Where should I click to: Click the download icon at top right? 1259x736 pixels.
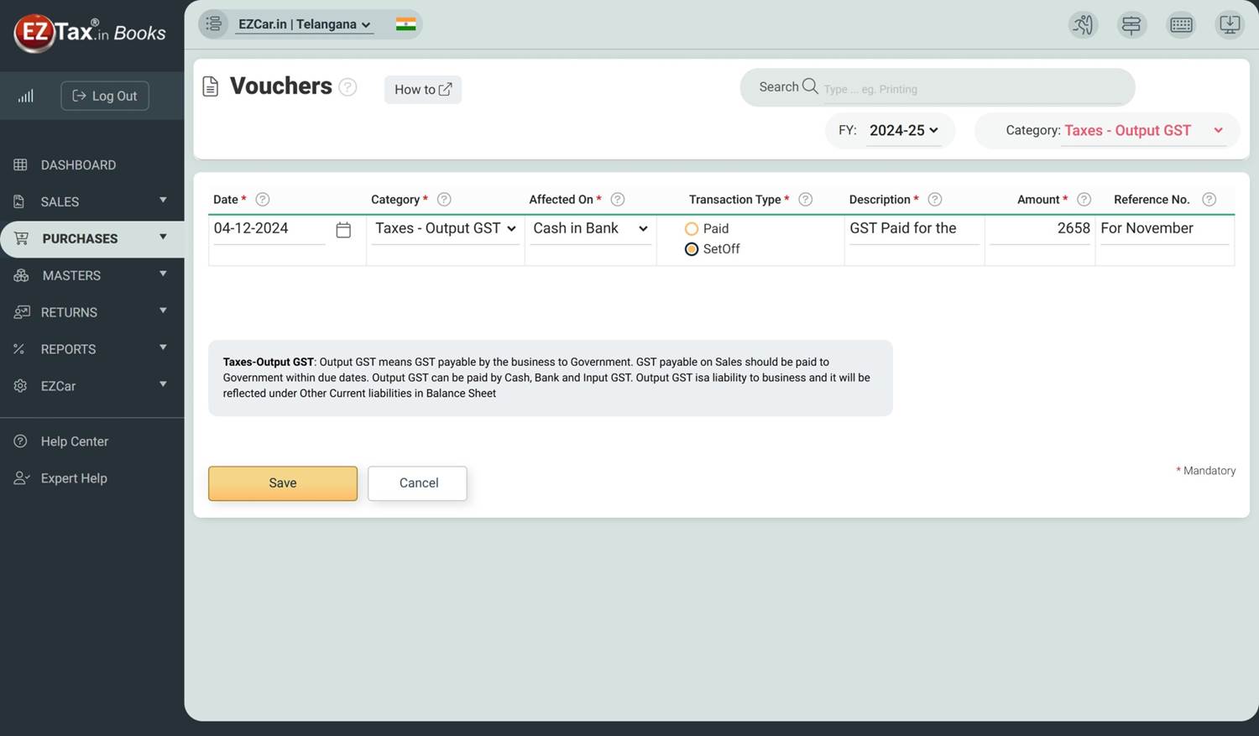click(1229, 25)
